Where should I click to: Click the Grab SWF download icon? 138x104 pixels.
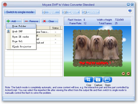9,31
